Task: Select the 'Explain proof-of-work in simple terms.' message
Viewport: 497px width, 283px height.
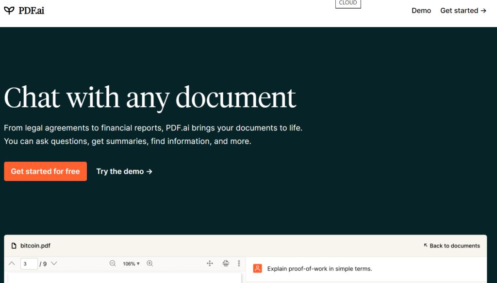Action: (x=319, y=269)
